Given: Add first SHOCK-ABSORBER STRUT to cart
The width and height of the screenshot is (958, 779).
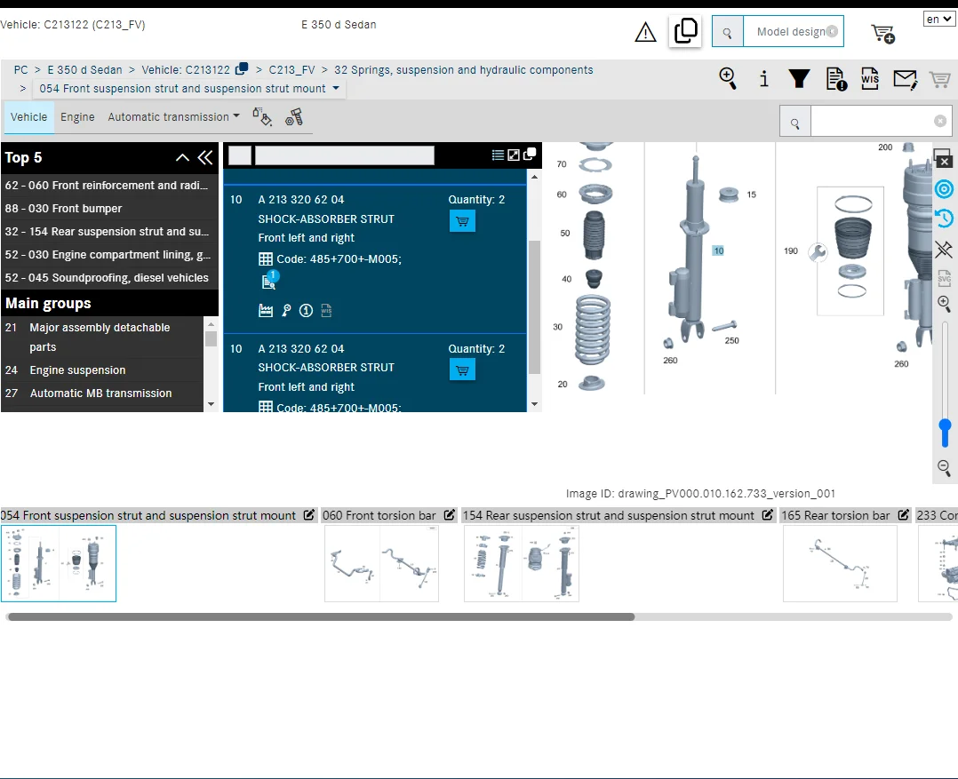Looking at the screenshot, I should pyautogui.click(x=462, y=221).
